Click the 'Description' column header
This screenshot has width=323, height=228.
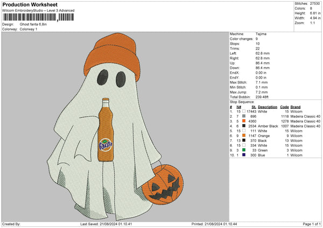pyautogui.click(x=268, y=107)
